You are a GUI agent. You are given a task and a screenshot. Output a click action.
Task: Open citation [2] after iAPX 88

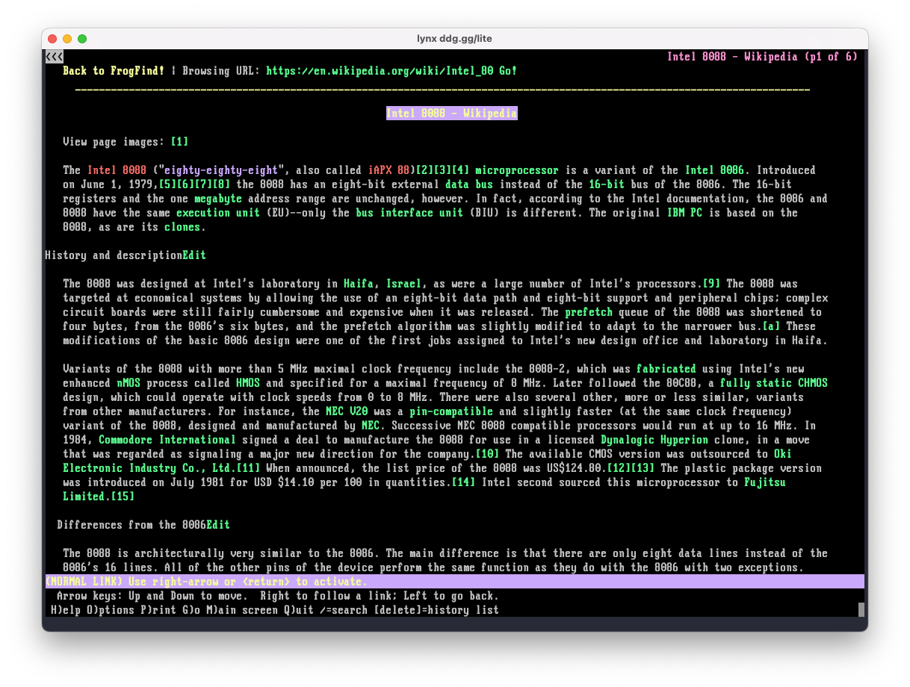coord(424,170)
